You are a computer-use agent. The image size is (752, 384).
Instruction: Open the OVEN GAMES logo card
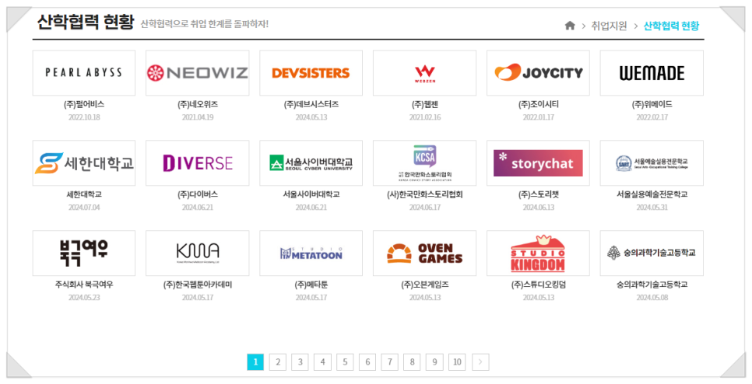point(424,253)
